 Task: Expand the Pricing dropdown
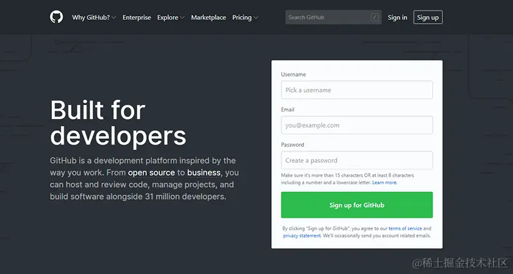tap(245, 17)
